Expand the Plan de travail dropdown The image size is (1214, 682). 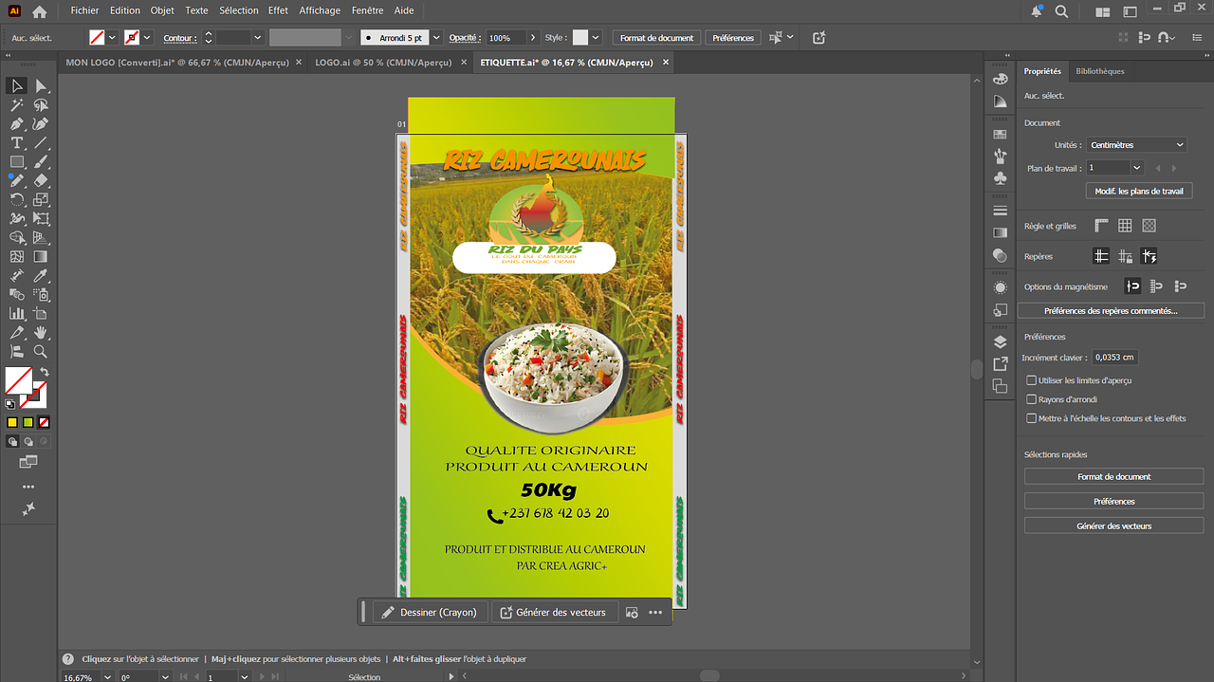(1136, 168)
